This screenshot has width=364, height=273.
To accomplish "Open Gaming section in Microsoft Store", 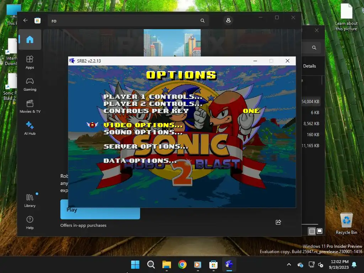I will (x=30, y=84).
